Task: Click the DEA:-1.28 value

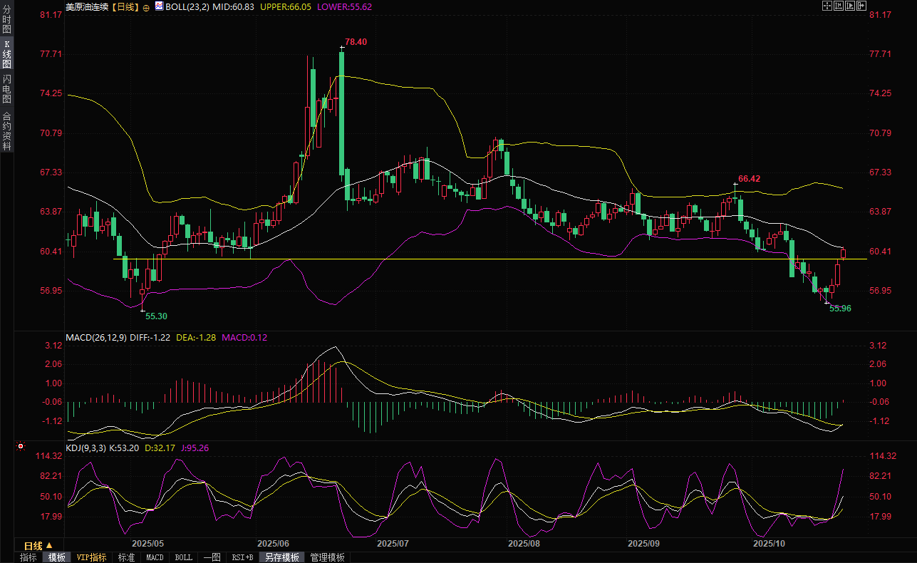Action: [196, 337]
